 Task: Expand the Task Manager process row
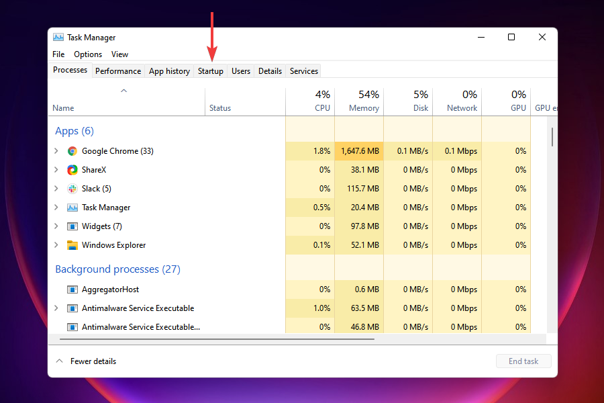pos(56,208)
